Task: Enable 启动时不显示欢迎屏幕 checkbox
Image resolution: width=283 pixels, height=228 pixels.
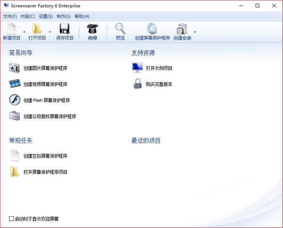Action: pyautogui.click(x=12, y=219)
